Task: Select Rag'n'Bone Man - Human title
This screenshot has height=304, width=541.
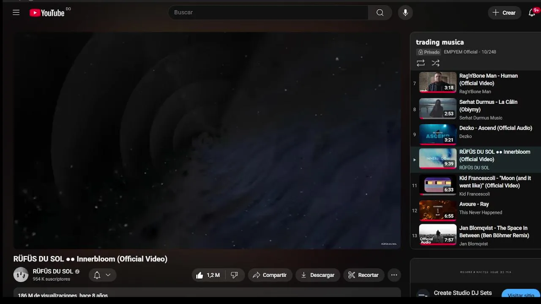Action: coord(489,79)
